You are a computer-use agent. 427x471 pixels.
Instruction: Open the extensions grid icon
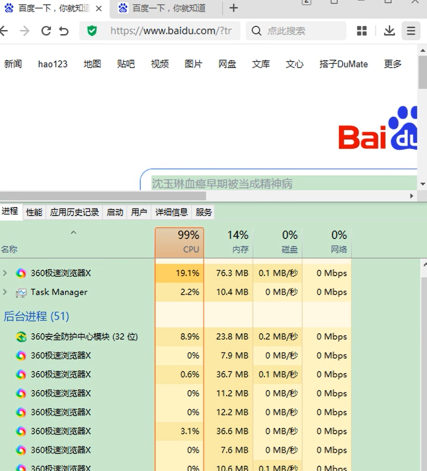click(x=362, y=31)
